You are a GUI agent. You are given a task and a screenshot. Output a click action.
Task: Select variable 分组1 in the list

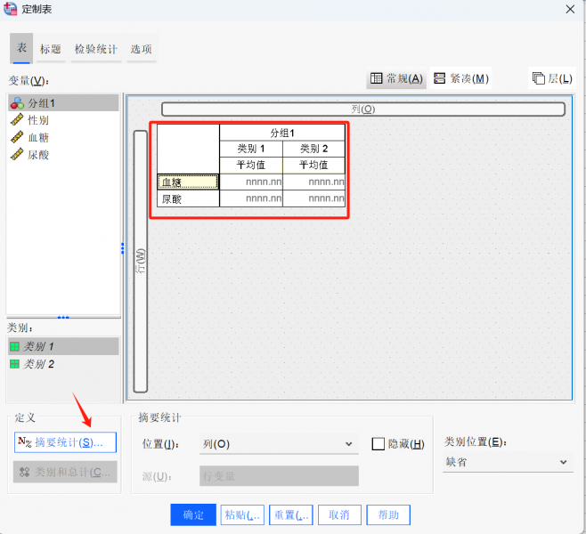pyautogui.click(x=63, y=102)
